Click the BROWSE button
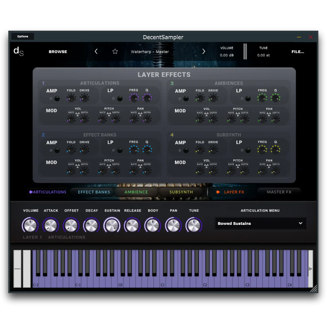The image size is (327, 327). click(x=58, y=52)
